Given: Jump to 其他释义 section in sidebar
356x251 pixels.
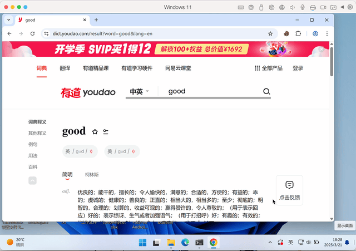Looking at the screenshot, I should (x=37, y=133).
